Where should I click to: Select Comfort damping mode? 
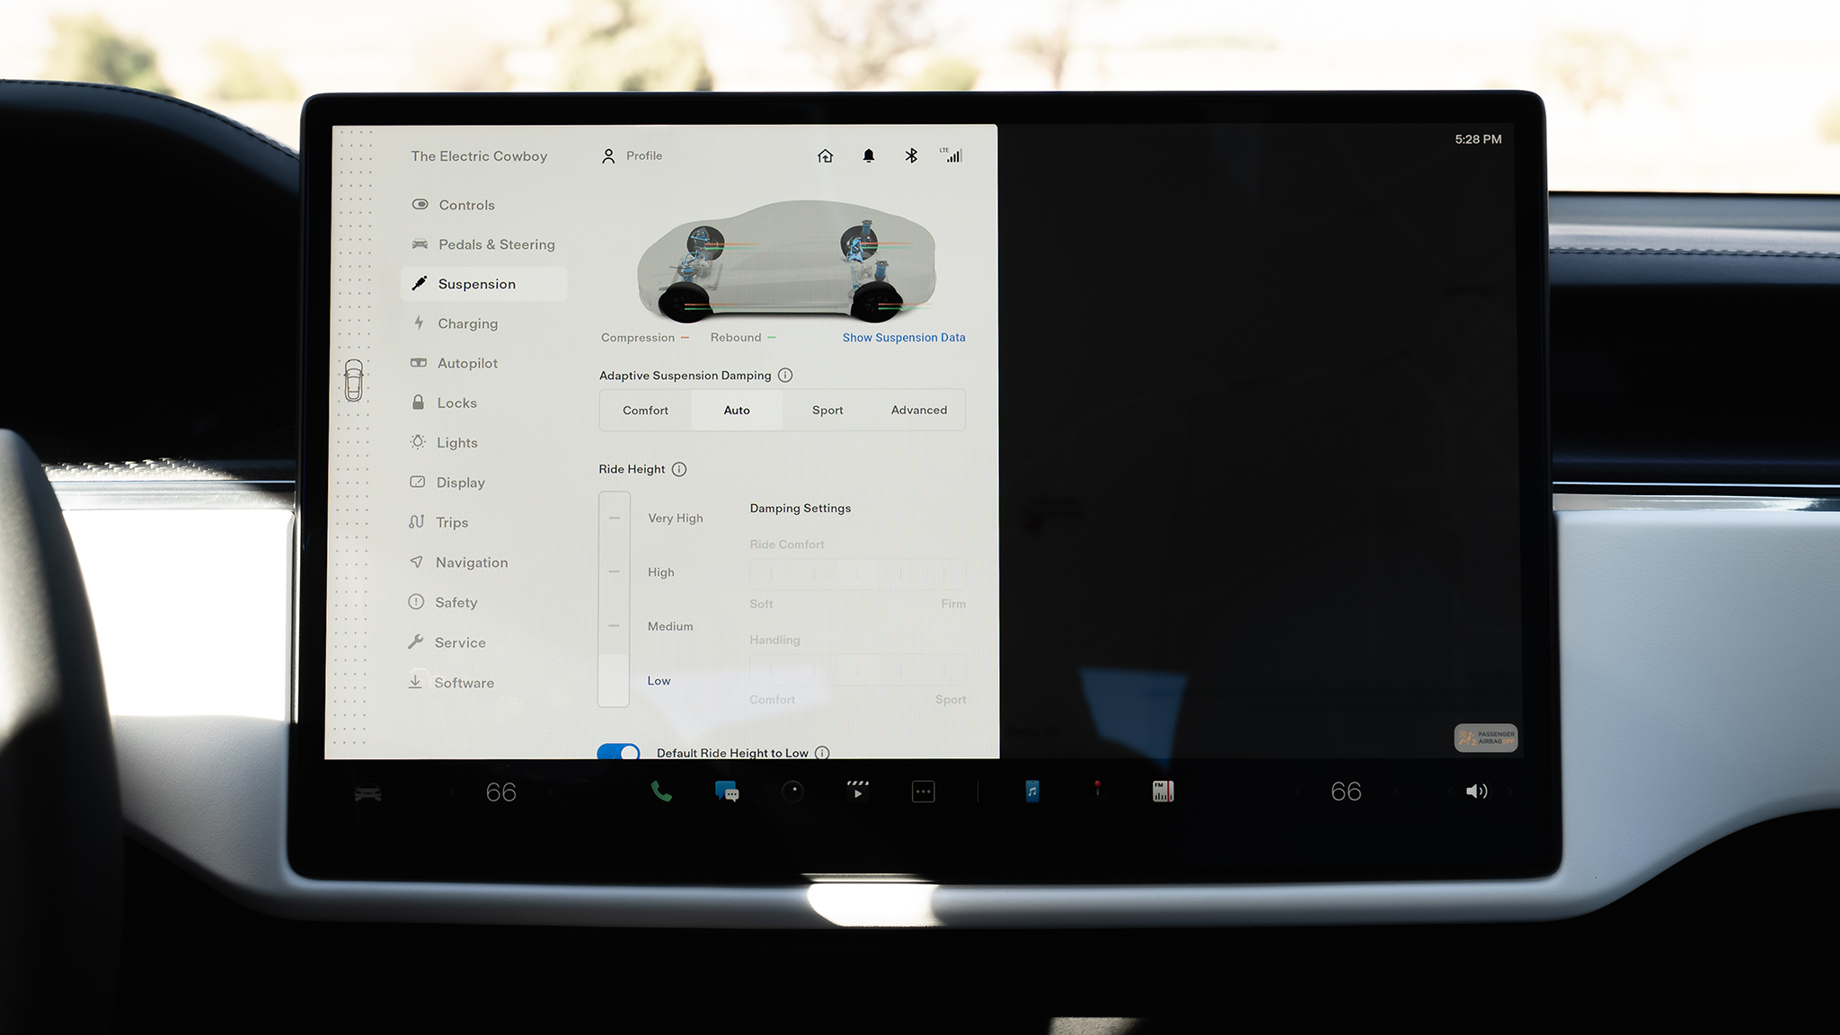645,411
